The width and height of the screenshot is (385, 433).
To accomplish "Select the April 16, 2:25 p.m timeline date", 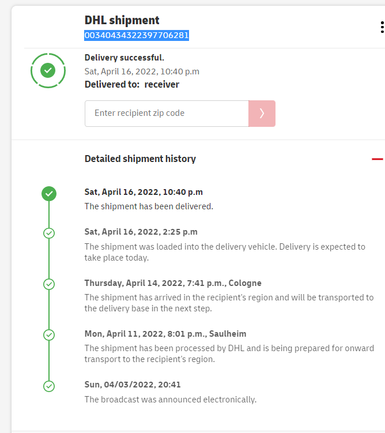I will pyautogui.click(x=141, y=232).
